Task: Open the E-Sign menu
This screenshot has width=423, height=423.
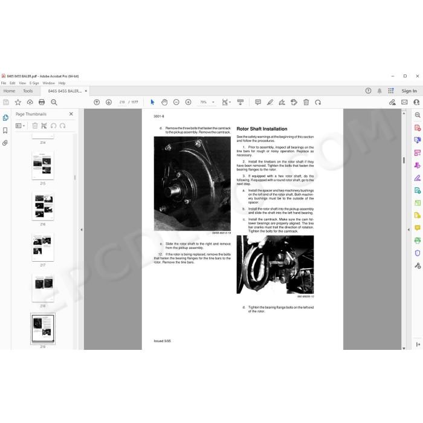Action: pyautogui.click(x=34, y=83)
